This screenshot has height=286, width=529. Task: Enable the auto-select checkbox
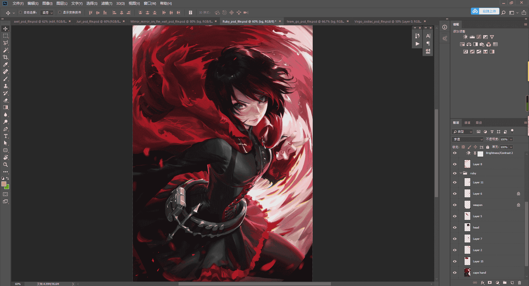(x=20, y=12)
